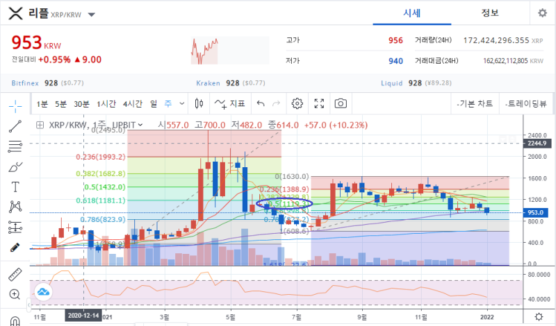Select the crosshair cursor tool

pyautogui.click(x=15, y=106)
